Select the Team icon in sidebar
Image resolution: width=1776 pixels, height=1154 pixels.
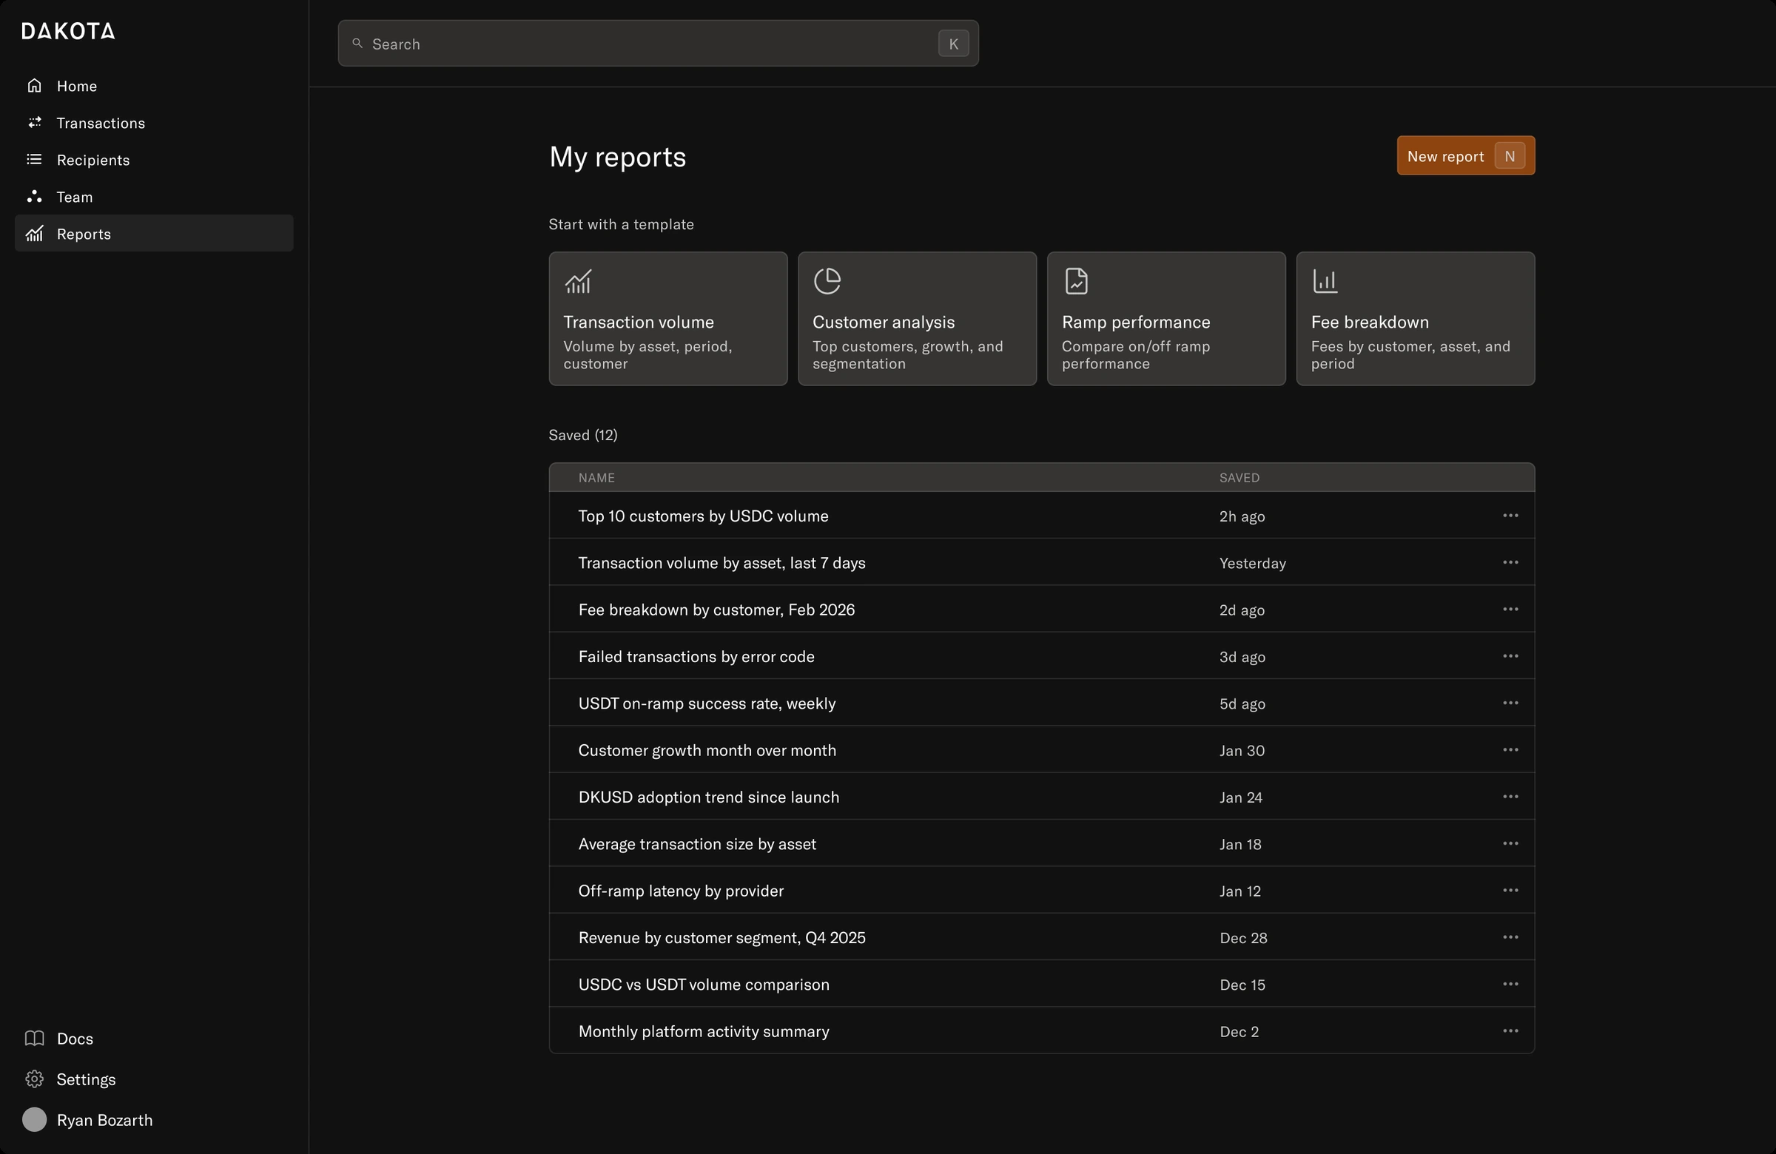click(x=34, y=196)
